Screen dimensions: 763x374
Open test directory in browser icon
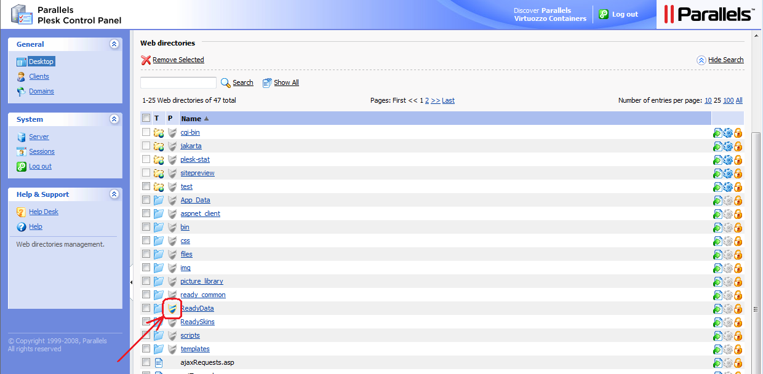click(717, 186)
